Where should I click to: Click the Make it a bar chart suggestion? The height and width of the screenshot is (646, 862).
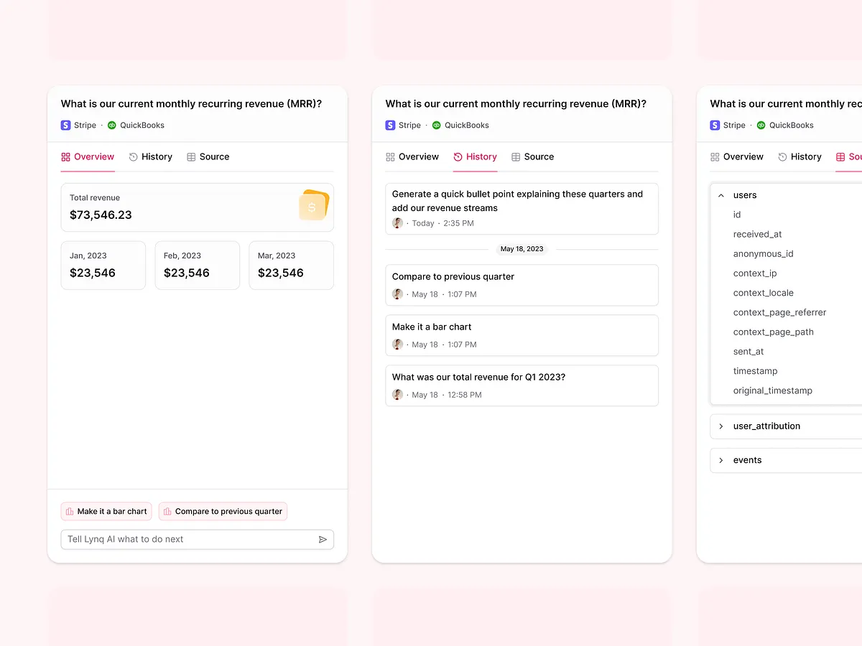106,511
